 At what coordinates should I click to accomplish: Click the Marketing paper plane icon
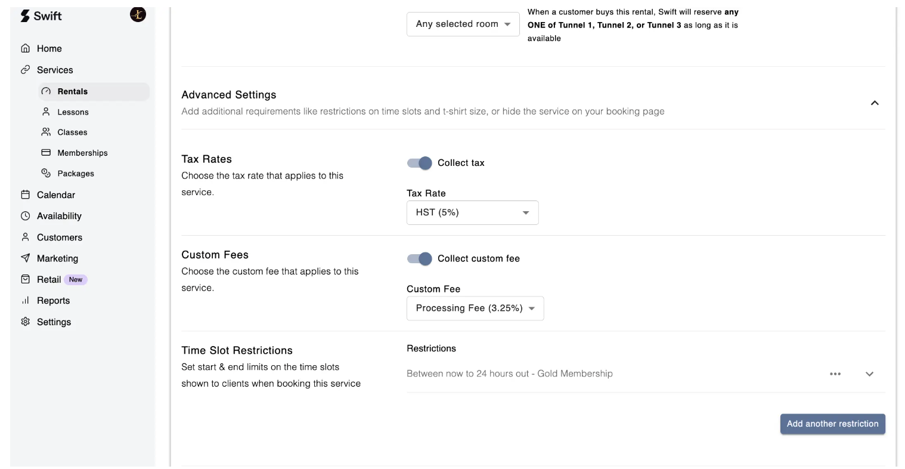(x=25, y=258)
